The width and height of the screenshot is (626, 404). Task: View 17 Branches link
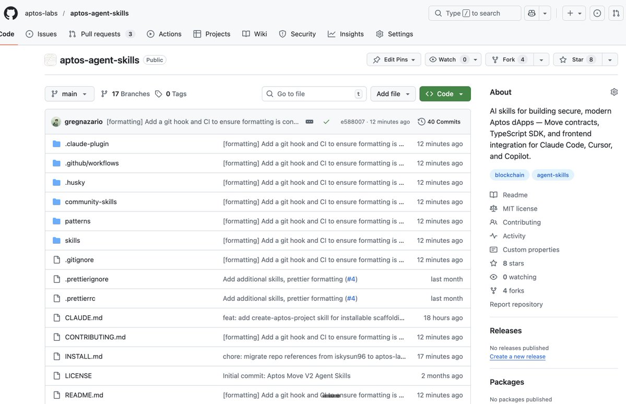tap(125, 94)
